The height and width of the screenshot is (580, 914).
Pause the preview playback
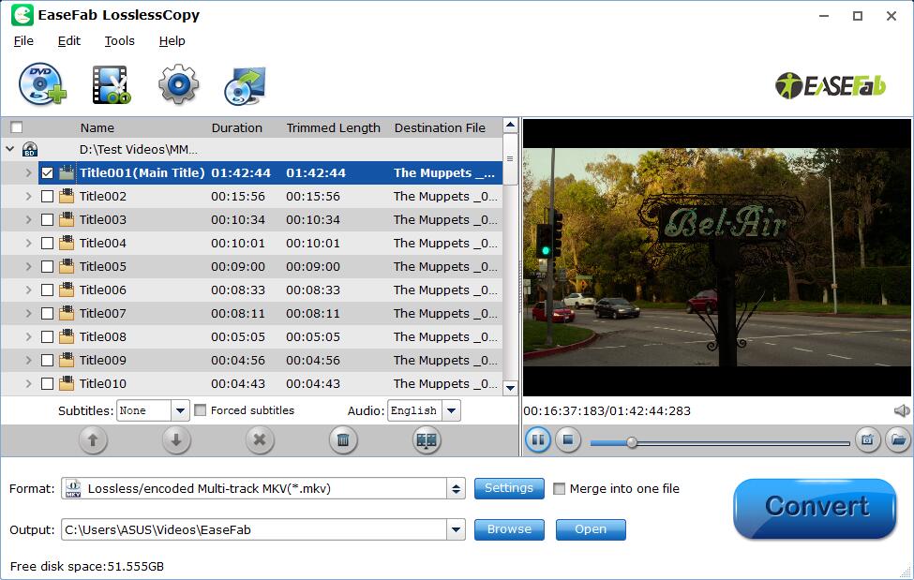tap(538, 439)
